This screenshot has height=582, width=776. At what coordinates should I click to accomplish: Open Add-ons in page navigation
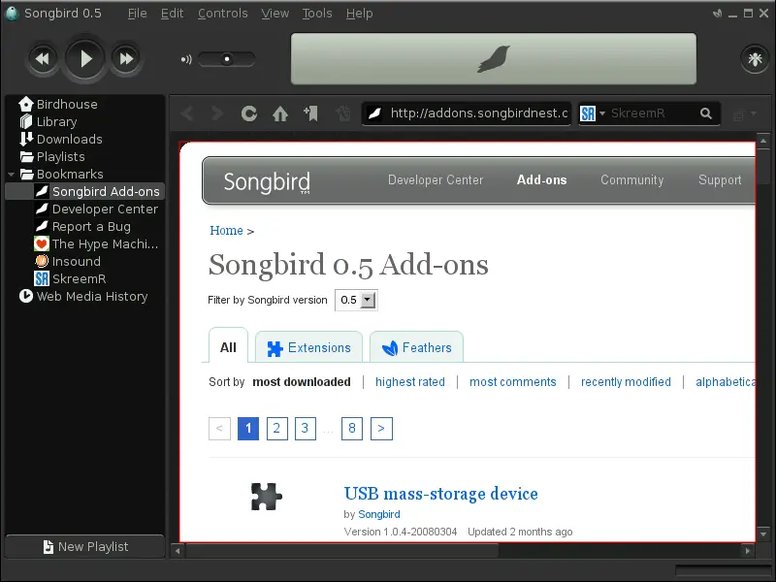(x=541, y=180)
